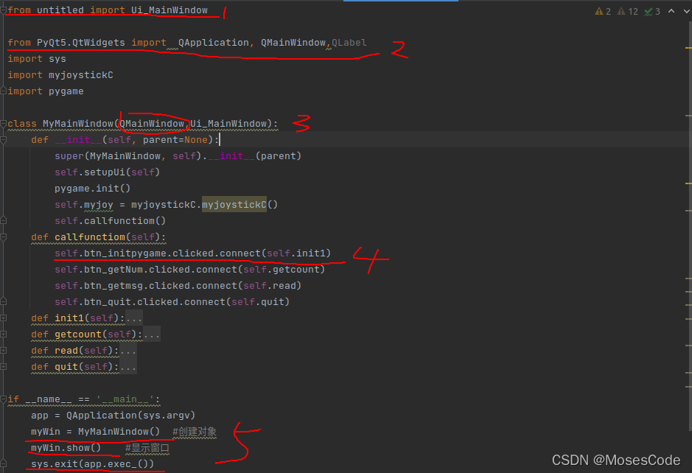Collapse the class MyMainWindow fold marker
Viewport: 692px width, 473px height.
point(3,124)
